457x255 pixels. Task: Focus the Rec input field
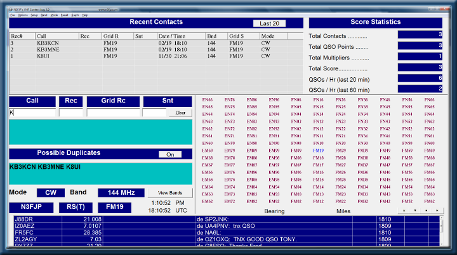(x=71, y=113)
